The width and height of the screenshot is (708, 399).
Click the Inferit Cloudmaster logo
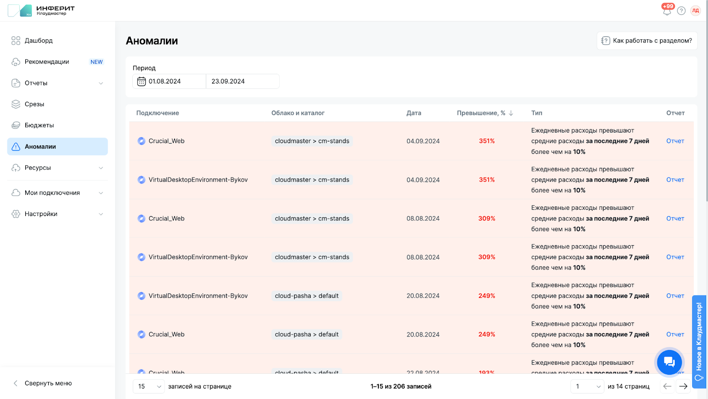click(x=41, y=11)
